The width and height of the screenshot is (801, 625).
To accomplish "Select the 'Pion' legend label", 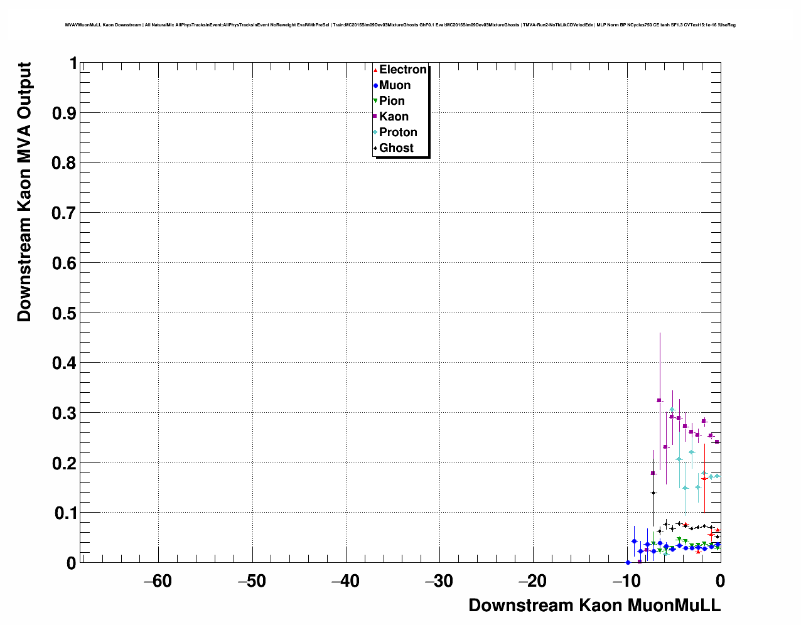I will point(392,101).
